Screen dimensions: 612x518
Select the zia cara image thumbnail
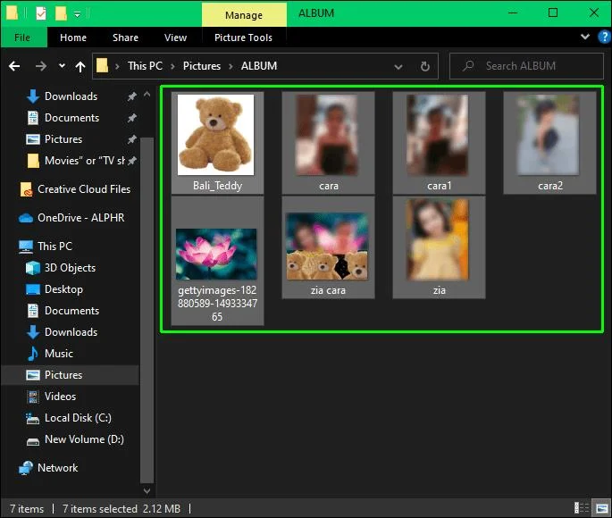click(327, 246)
